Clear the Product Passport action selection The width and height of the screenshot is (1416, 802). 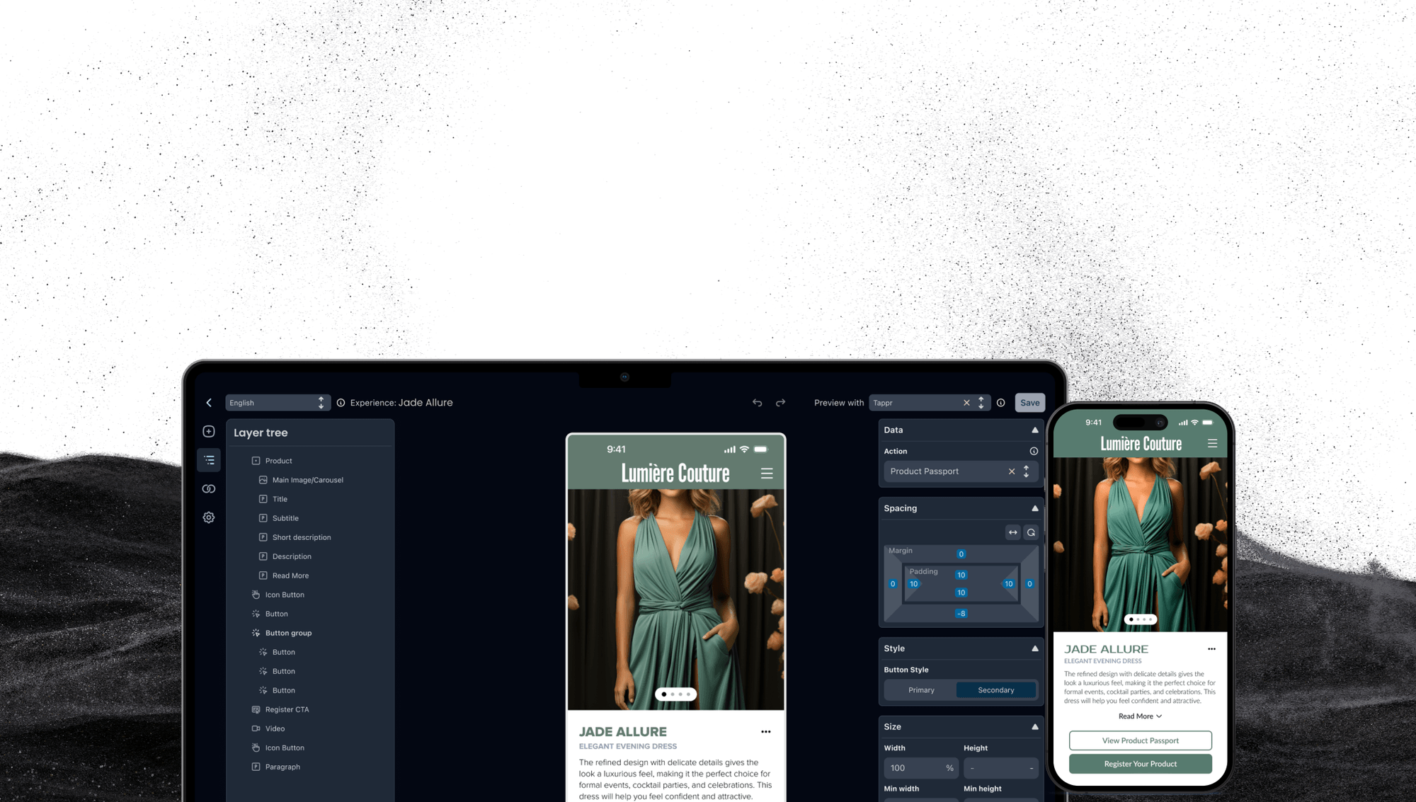[x=1012, y=471]
